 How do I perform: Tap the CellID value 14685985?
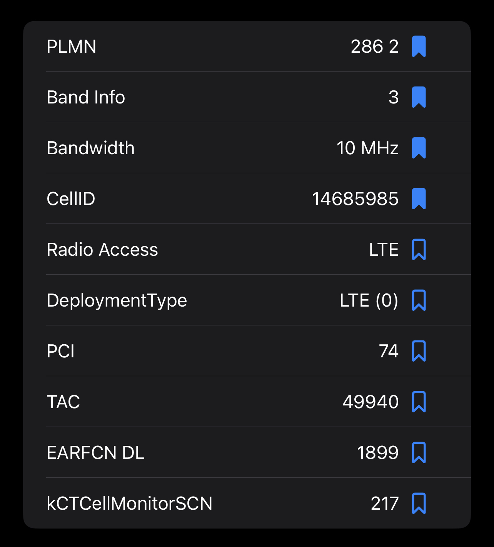(355, 199)
